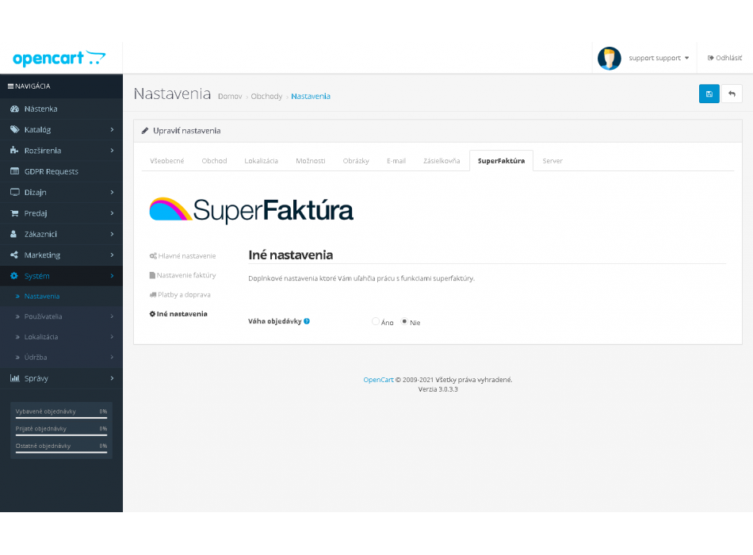Expand the Dizajn menu chevron
The width and height of the screenshot is (753, 555).
(x=112, y=192)
